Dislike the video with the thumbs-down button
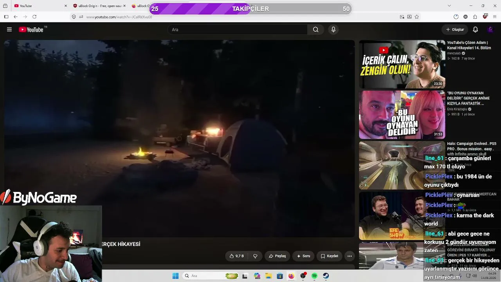Image resolution: width=501 pixels, height=282 pixels. click(255, 256)
